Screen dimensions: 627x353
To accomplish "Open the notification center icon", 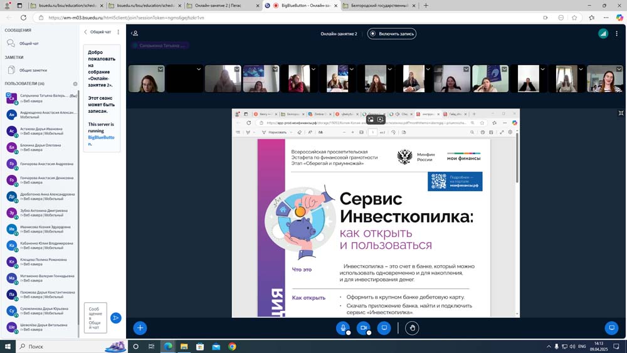I will click(x=616, y=346).
